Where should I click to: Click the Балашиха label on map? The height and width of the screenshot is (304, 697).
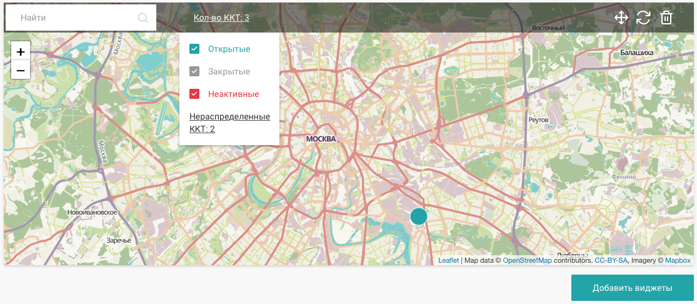(x=636, y=53)
